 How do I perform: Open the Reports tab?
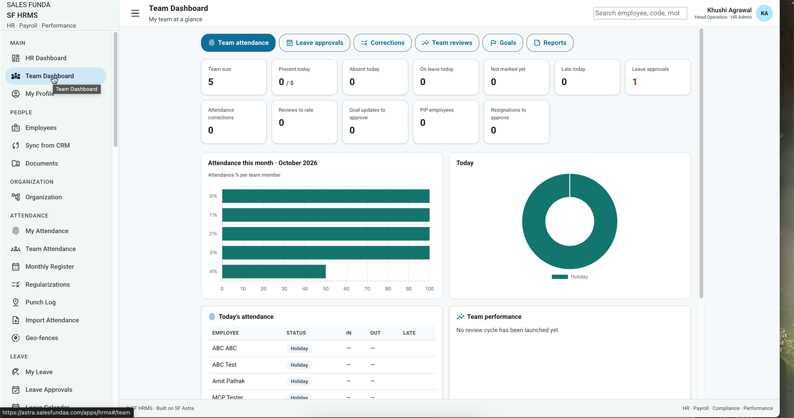pos(550,43)
